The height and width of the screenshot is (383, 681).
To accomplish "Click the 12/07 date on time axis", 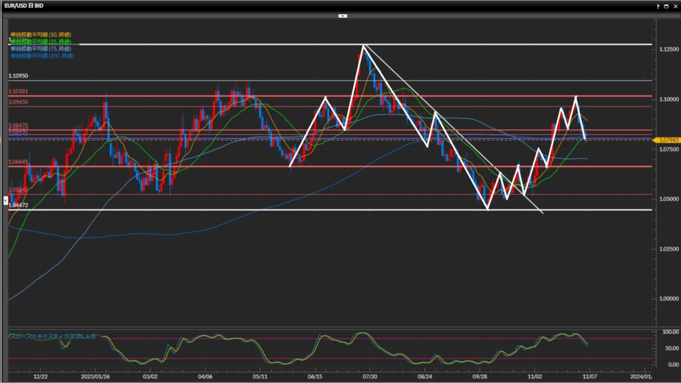I will (x=589, y=376).
